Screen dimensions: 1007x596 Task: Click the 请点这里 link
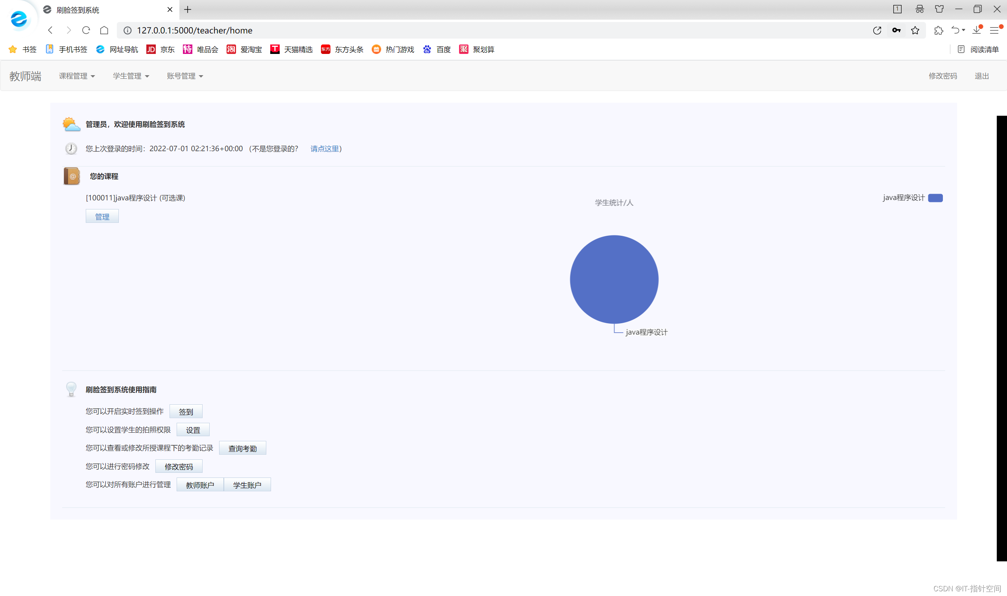325,148
